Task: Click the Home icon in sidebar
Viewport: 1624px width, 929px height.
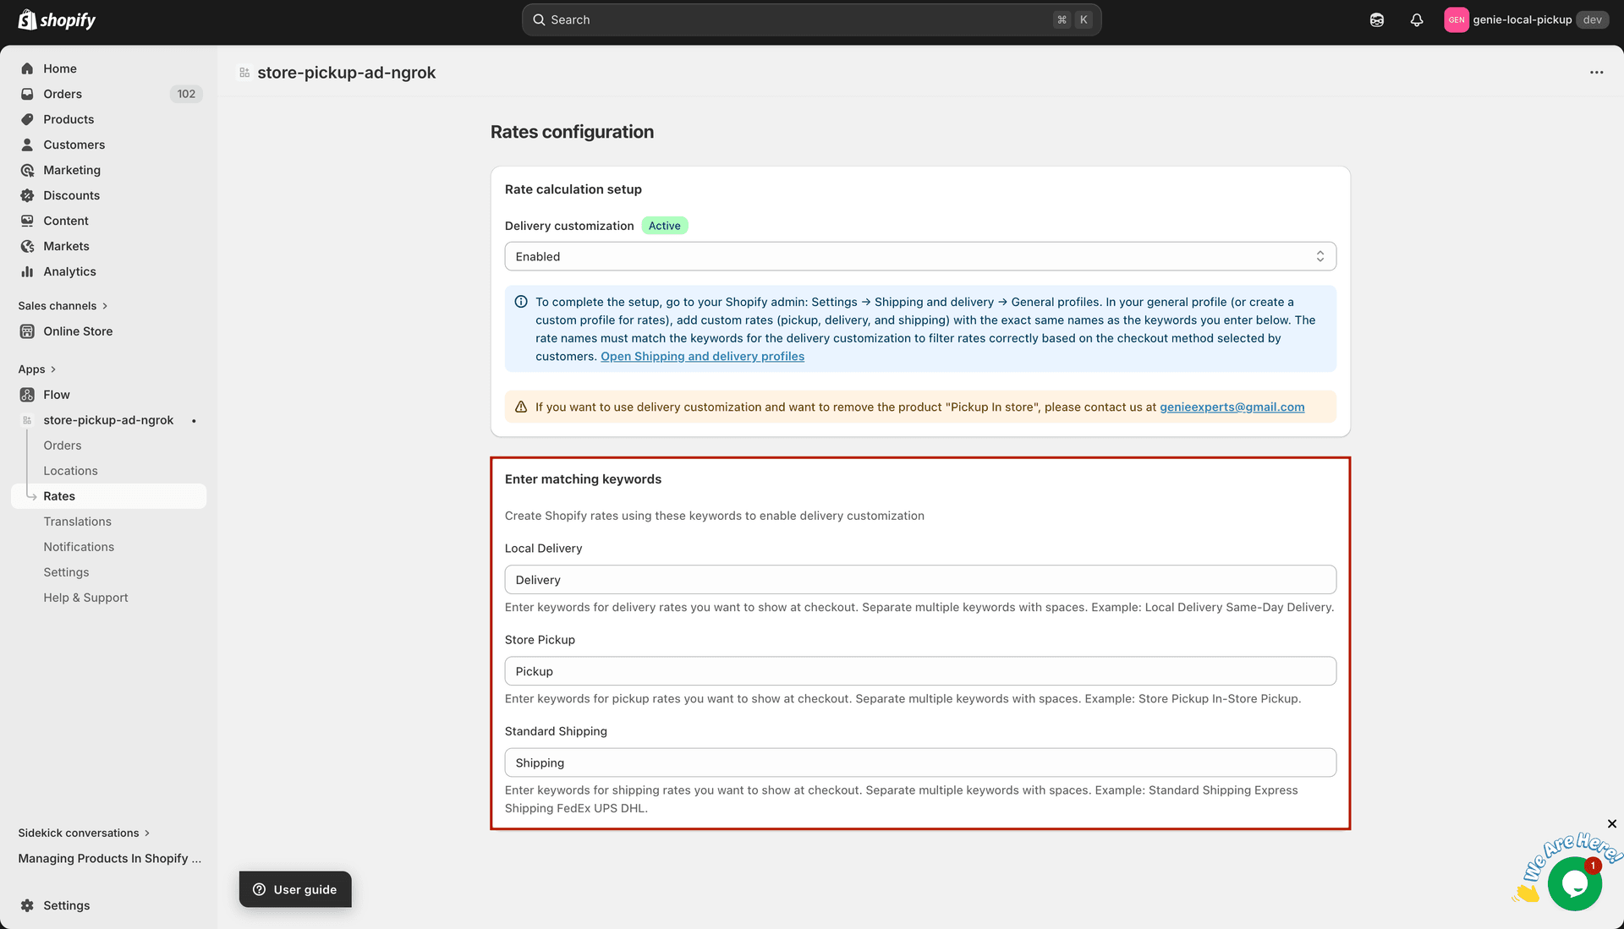Action: pyautogui.click(x=27, y=68)
